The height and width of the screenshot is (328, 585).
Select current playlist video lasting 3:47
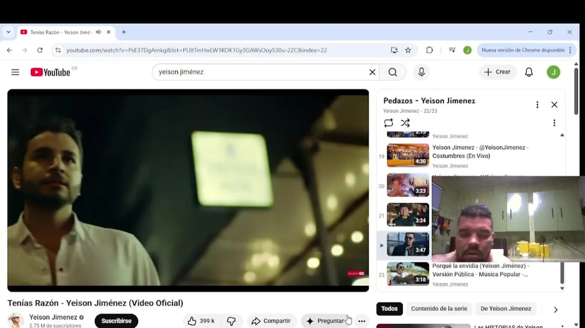tap(408, 244)
